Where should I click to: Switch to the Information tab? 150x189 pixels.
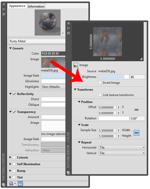coord(36,6)
